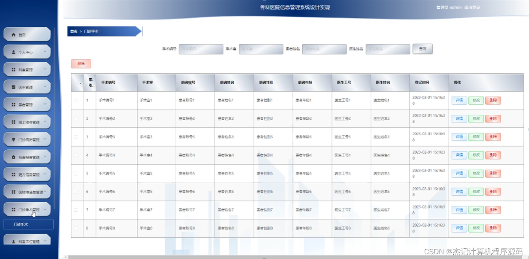Click the batch 删除 button above table
This screenshot has width=529, height=259.
coord(81,63)
